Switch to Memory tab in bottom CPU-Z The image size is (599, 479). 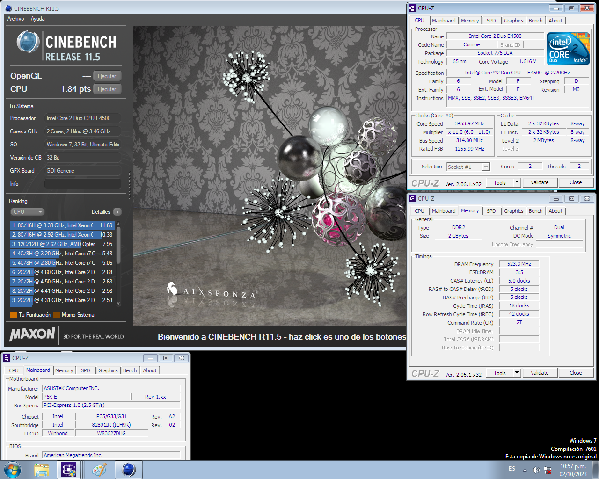(64, 370)
